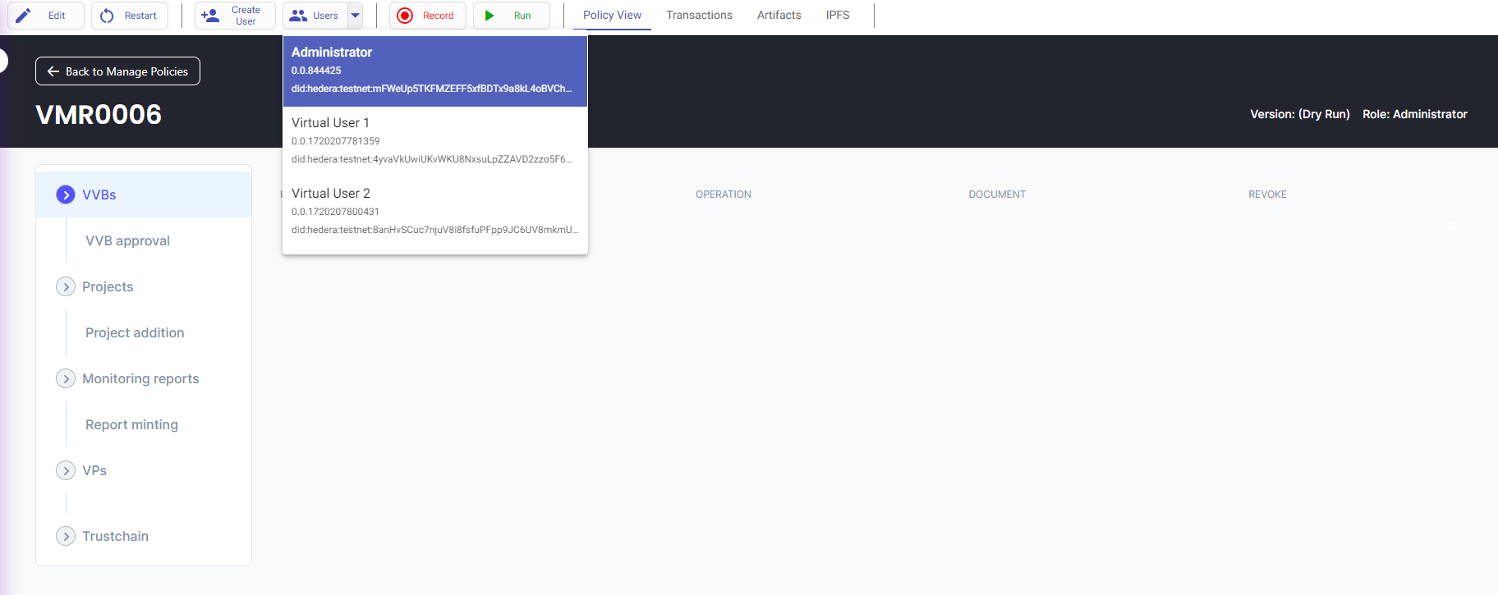Start recording with the red Record icon
Viewport: 1498px width, 595px height.
[x=405, y=16]
